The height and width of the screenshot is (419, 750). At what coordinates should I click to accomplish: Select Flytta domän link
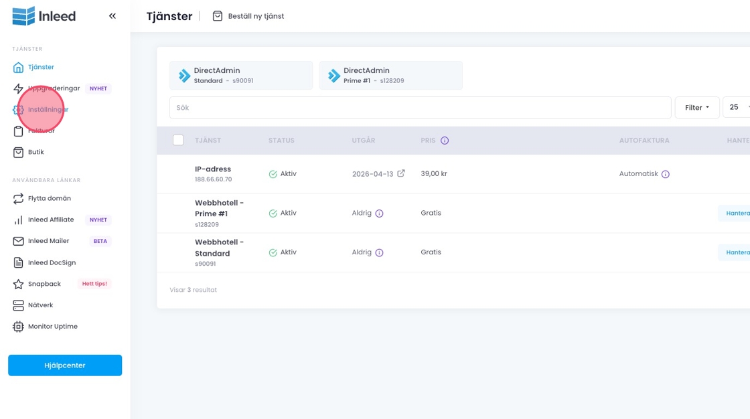49,198
